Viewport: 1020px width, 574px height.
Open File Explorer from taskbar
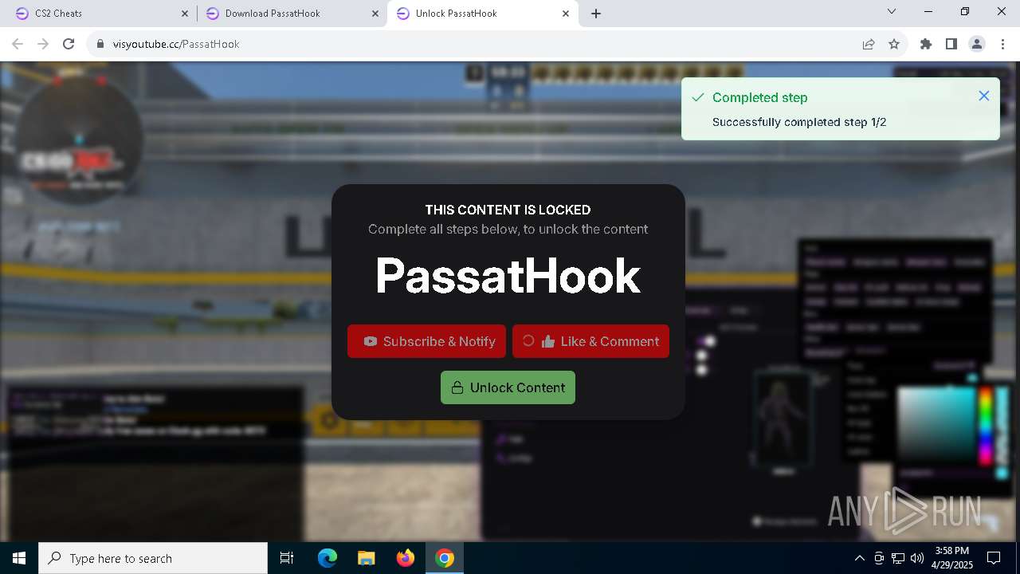pyautogui.click(x=366, y=558)
